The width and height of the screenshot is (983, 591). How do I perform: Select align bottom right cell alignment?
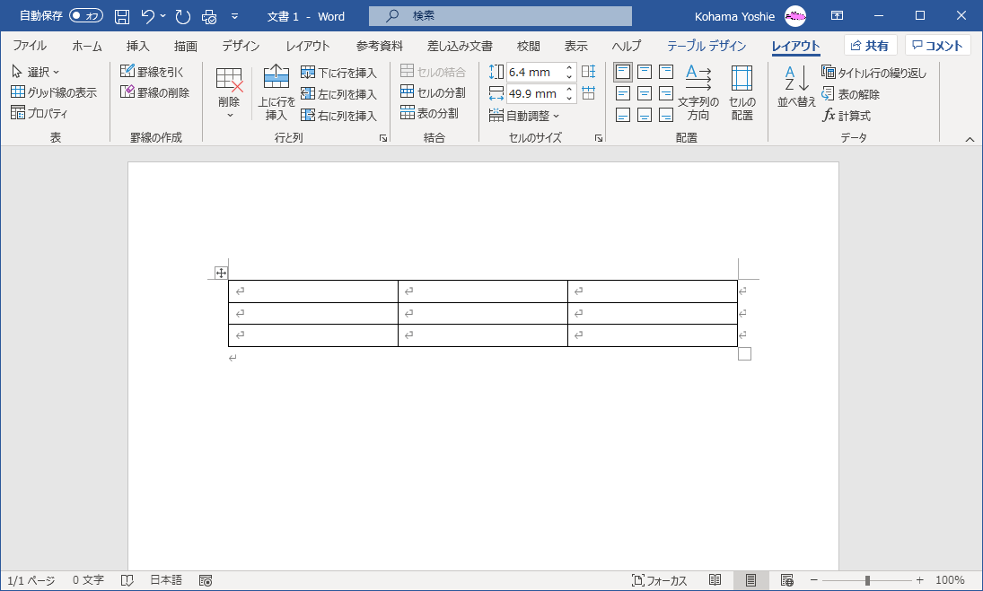point(666,115)
